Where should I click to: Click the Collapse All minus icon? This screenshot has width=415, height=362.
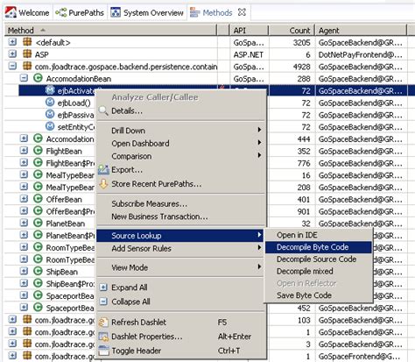(x=103, y=302)
